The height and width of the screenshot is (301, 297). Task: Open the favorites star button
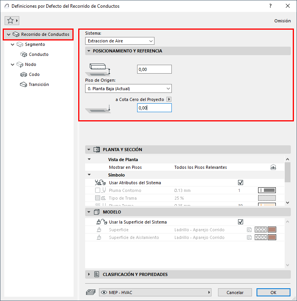click(x=12, y=20)
